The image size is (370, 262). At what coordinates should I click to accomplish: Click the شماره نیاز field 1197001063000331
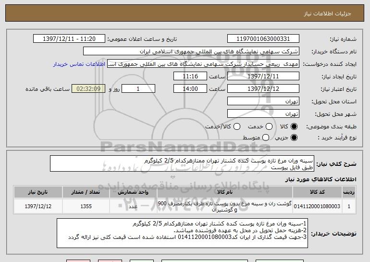263,39
